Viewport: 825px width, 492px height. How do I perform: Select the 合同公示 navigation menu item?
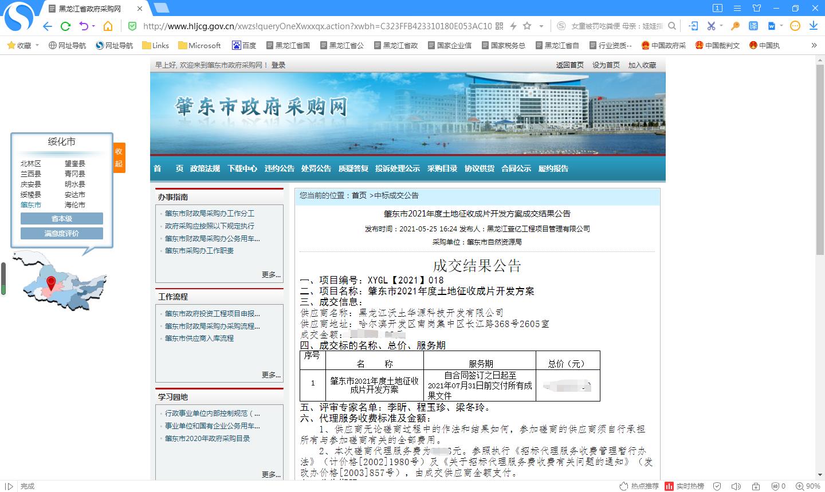516,168
